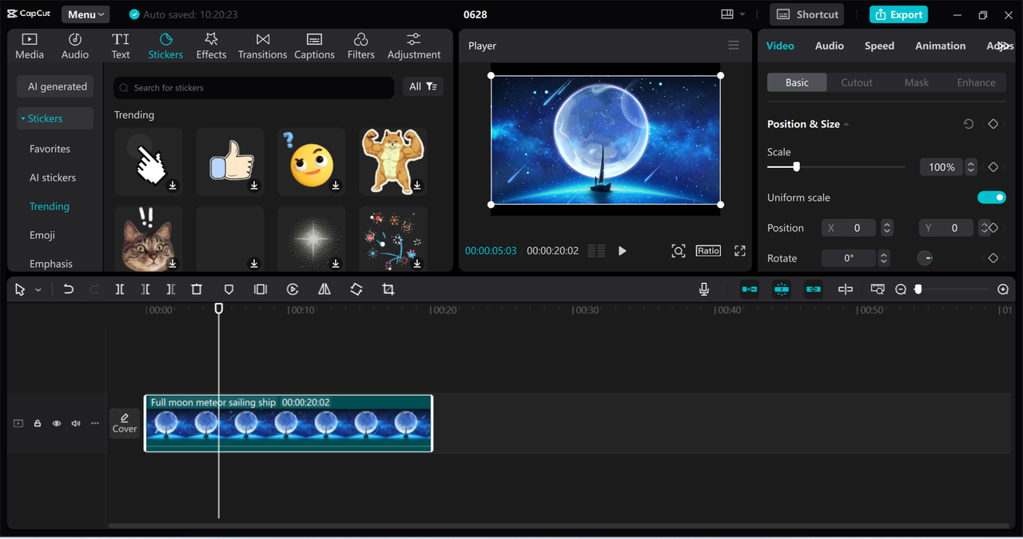Open the Captions tab
Screen dimensions: 1023x539
click(x=314, y=46)
